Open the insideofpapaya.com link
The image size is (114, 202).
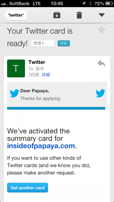point(41,146)
